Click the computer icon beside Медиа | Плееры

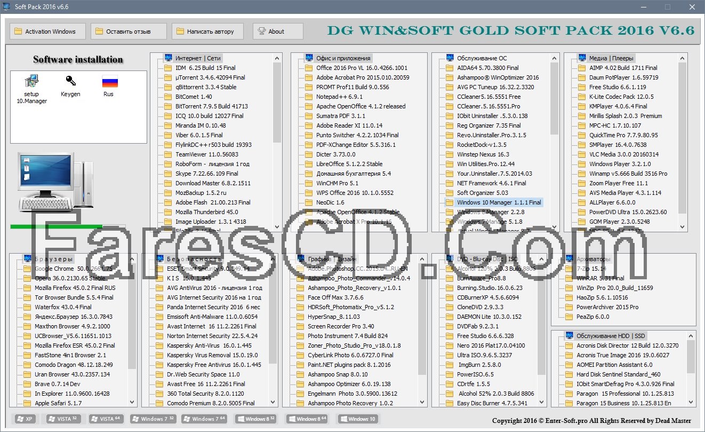[x=582, y=58]
